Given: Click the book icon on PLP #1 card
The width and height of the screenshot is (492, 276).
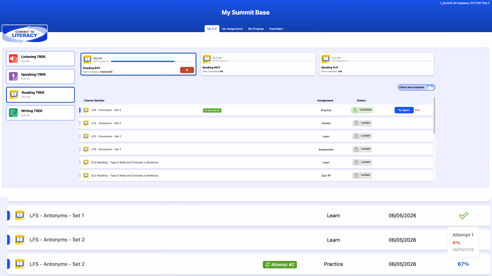Looking at the screenshot, I should (x=87, y=59).
